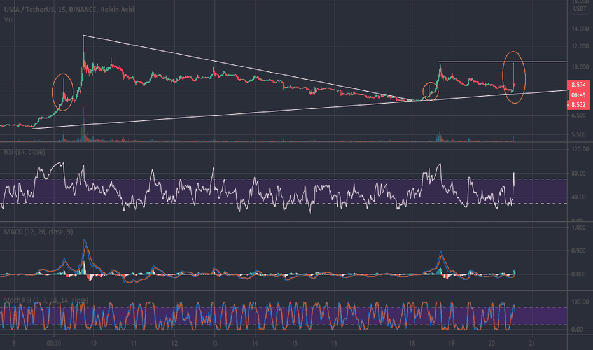Click the 14.000 price axis value

(580, 29)
